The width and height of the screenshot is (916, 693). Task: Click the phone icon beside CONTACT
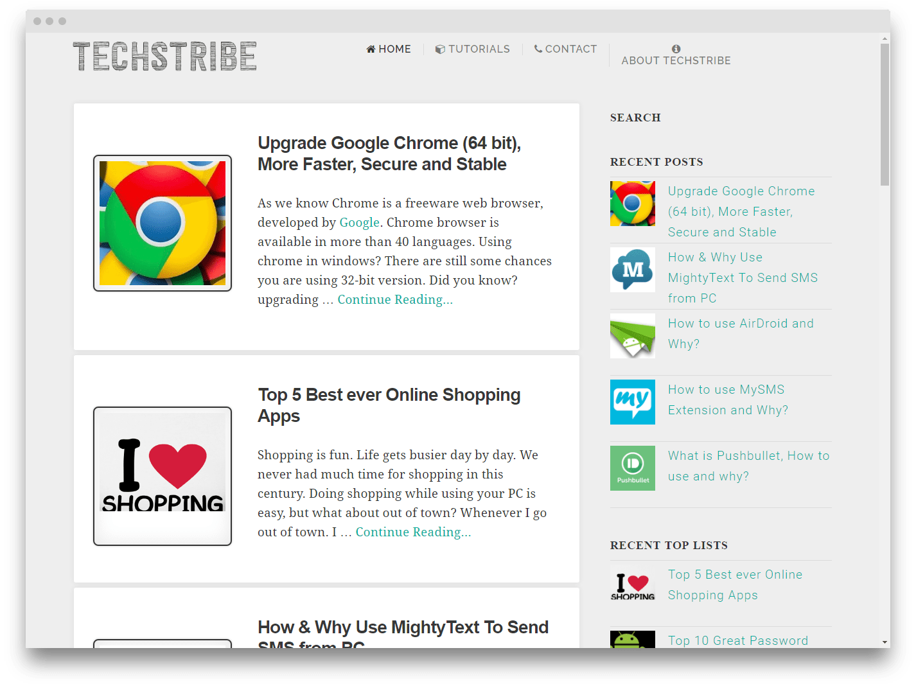(538, 49)
